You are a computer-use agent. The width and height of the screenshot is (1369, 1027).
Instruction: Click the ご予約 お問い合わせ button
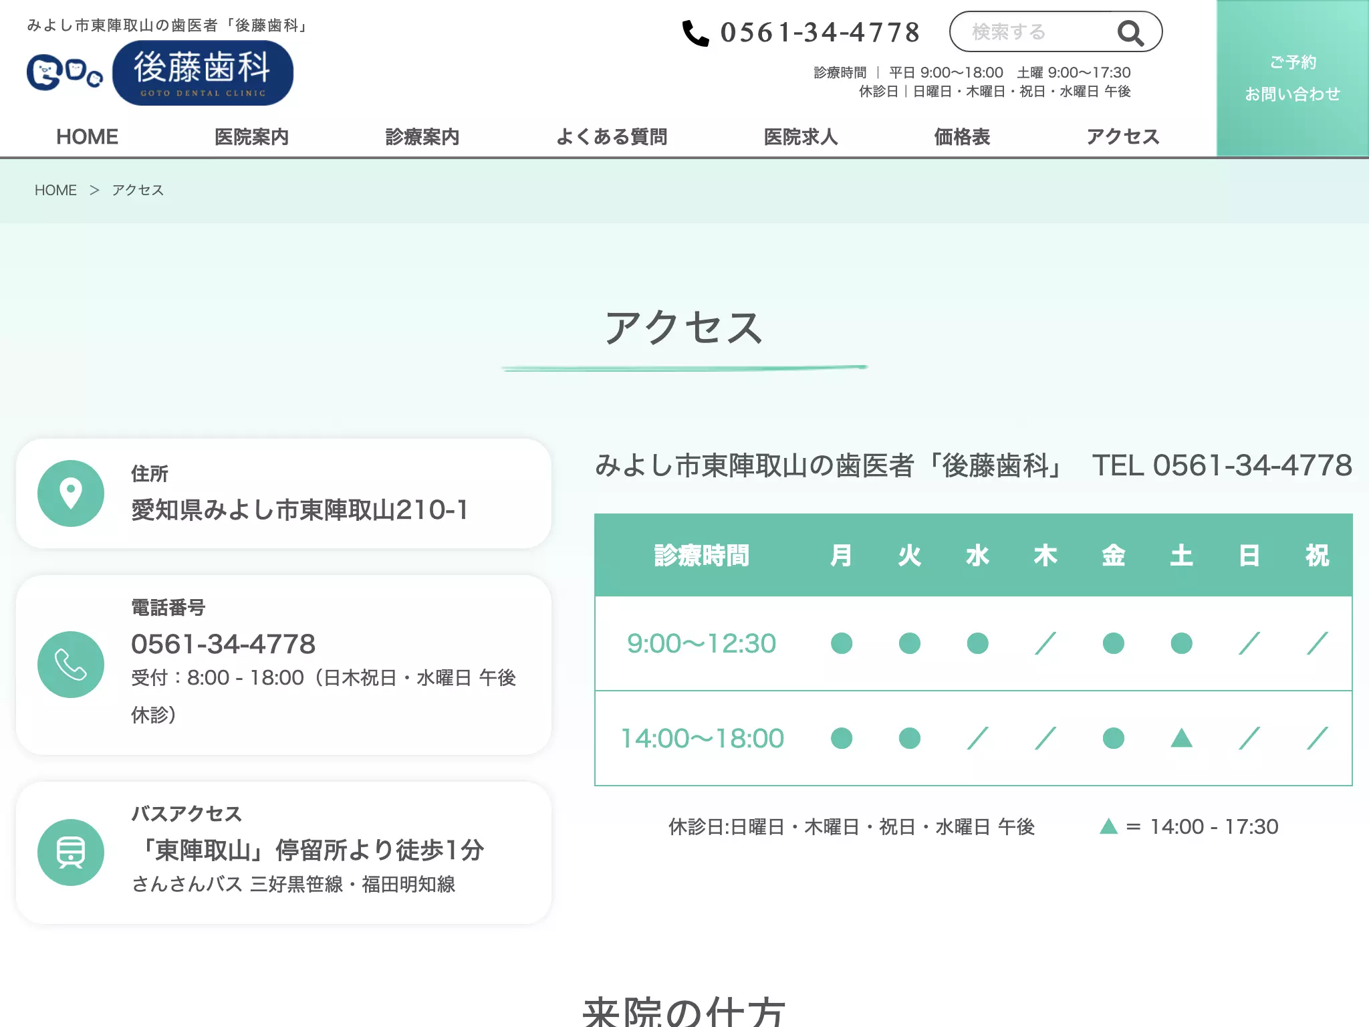point(1293,78)
